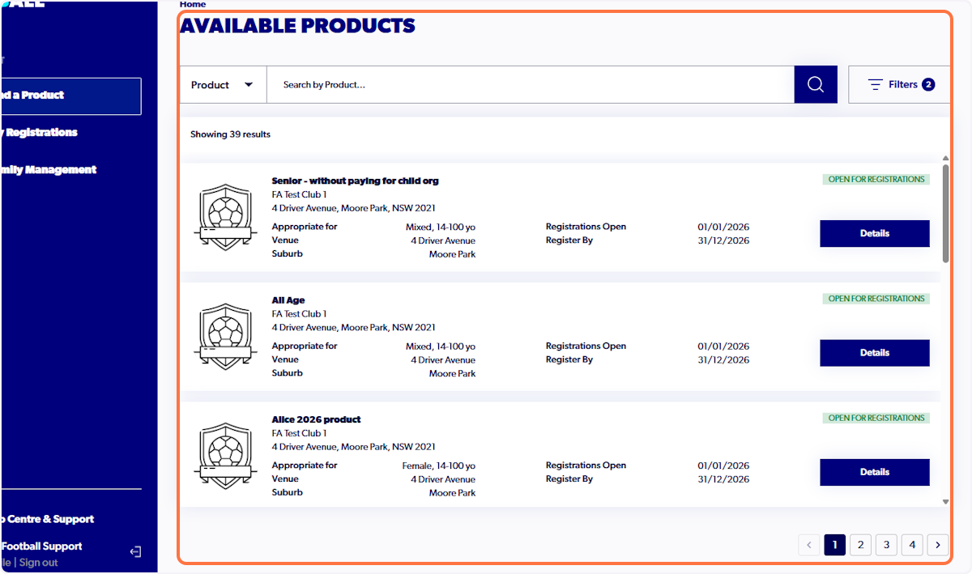The height and width of the screenshot is (574, 972).
Task: Open Find a Product in sidebar
Action: [70, 96]
